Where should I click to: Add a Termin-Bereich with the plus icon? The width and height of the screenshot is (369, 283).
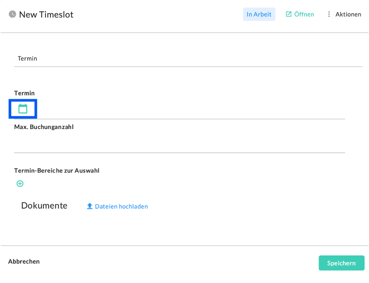(20, 184)
